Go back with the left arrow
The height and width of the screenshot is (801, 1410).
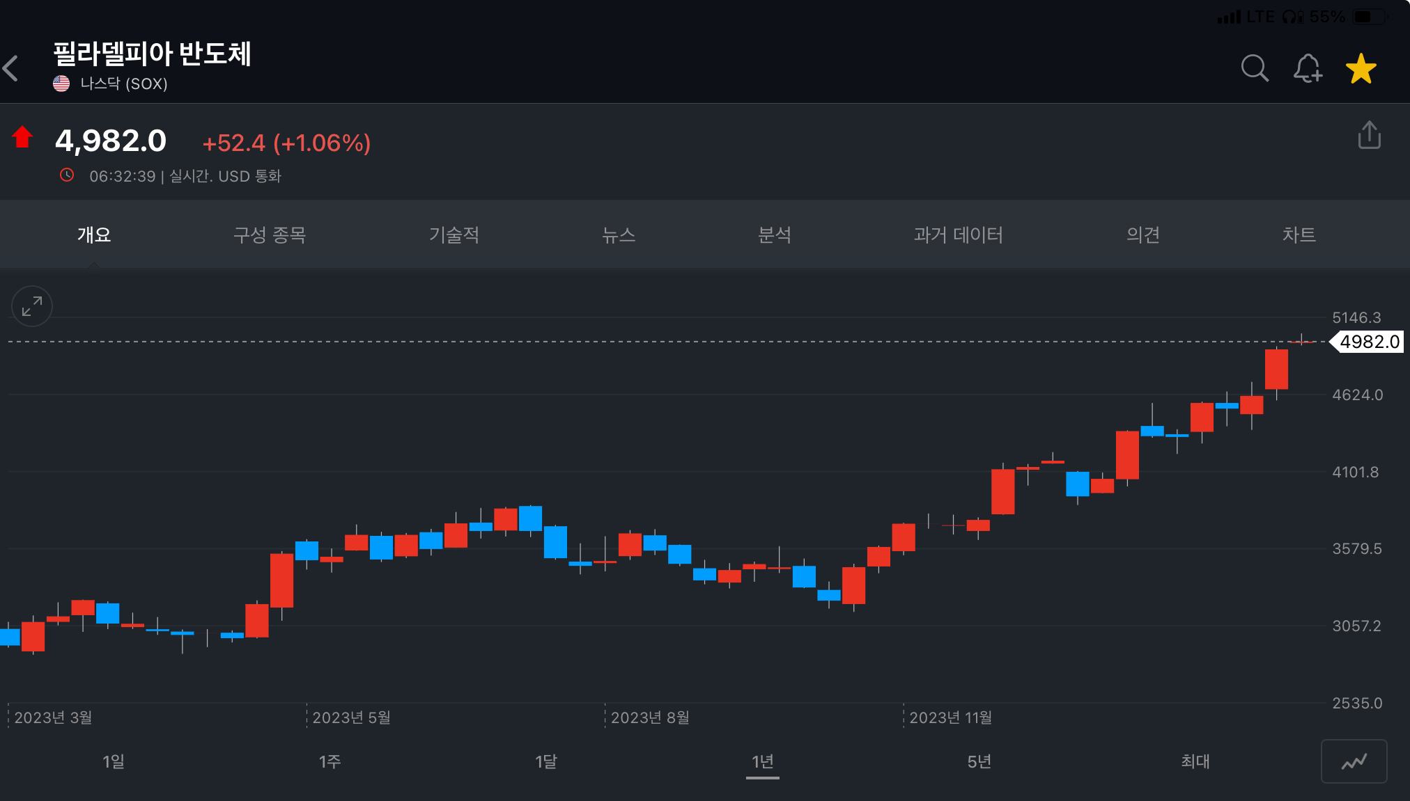pyautogui.click(x=11, y=68)
